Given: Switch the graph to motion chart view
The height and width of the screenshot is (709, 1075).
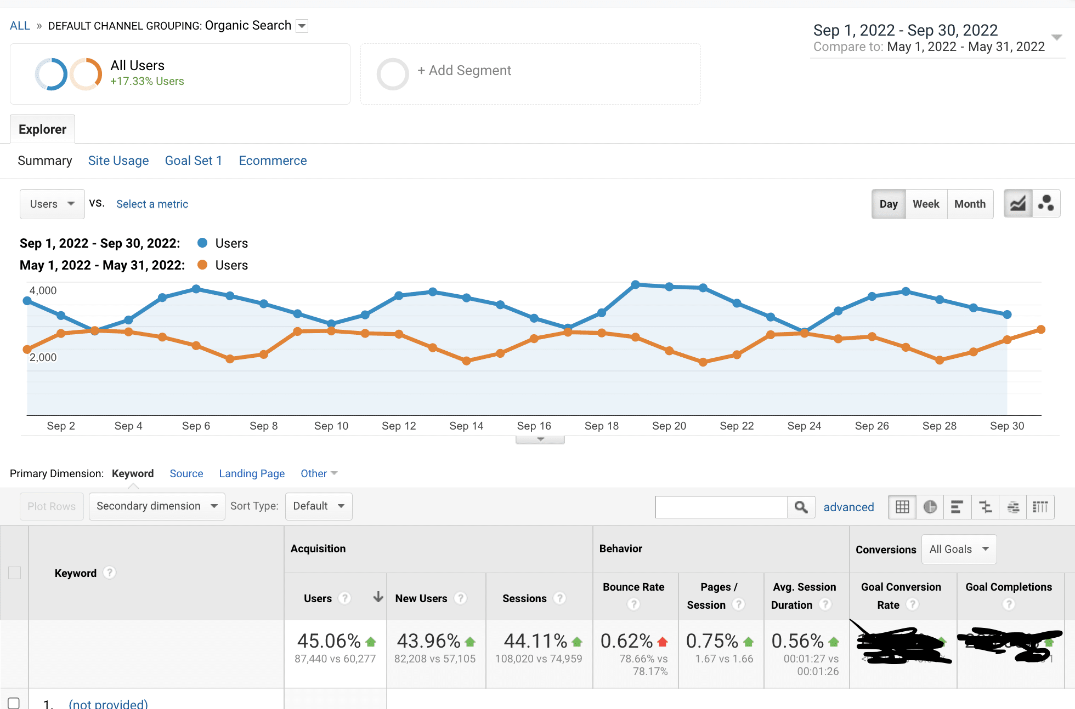Looking at the screenshot, I should coord(1046,203).
